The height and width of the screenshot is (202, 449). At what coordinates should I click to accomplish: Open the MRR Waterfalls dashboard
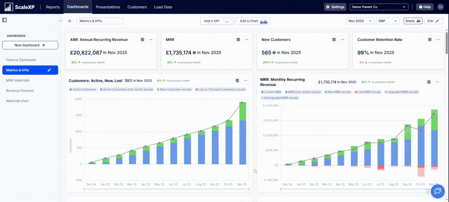tap(18, 80)
